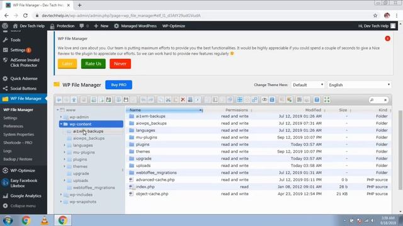Image resolution: width=403 pixels, height=226 pixels.
Task: Click the select all grid icon
Action: point(239,100)
